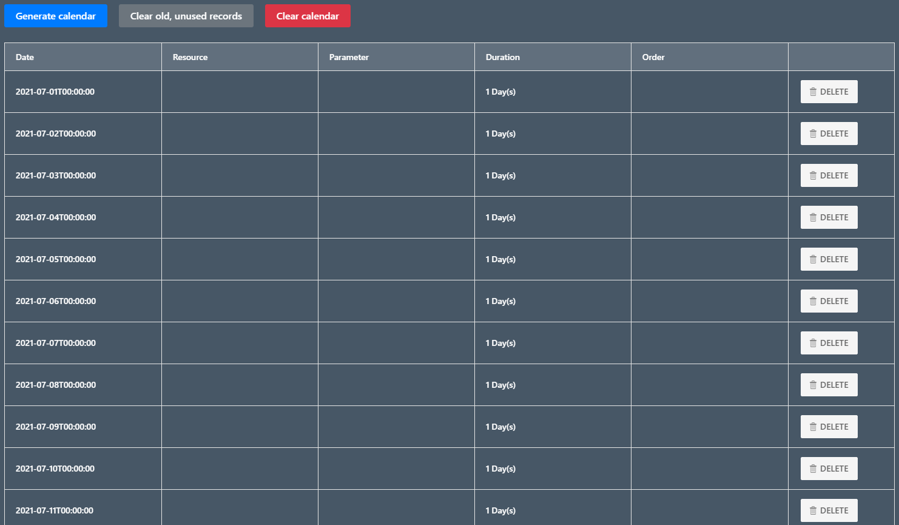The image size is (899, 525).
Task: Delete the 2021-07-10 record
Action: pyautogui.click(x=829, y=469)
